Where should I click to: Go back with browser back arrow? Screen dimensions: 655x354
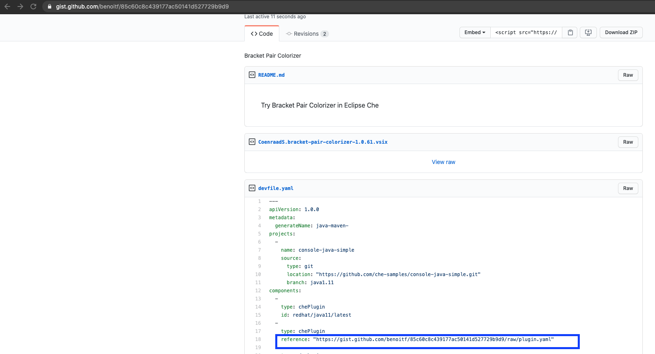pos(7,6)
